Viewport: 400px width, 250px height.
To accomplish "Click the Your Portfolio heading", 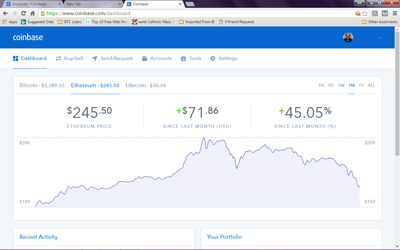I will click(224, 237).
